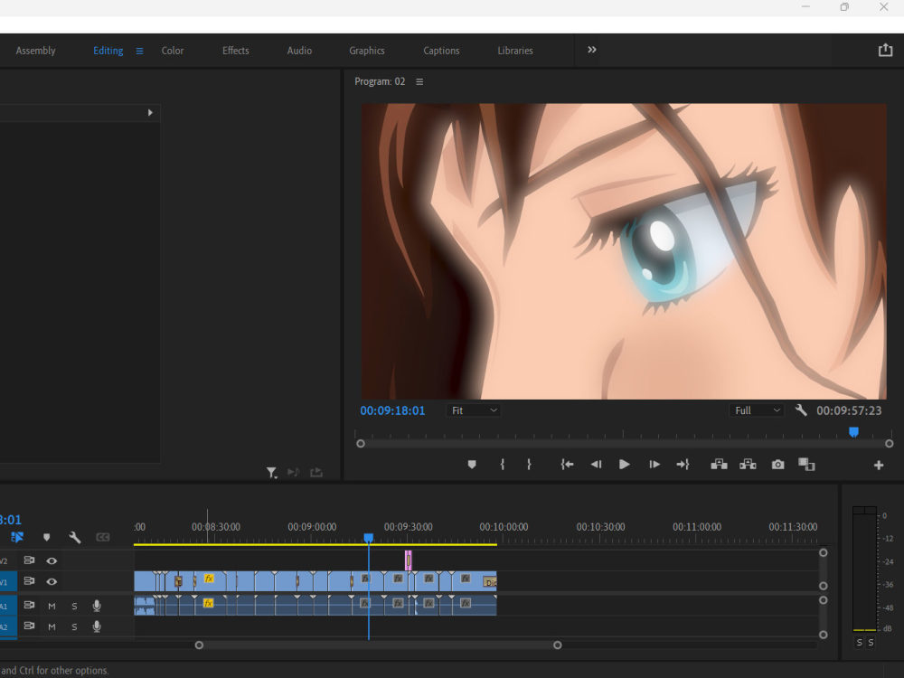The image size is (904, 678).
Task: Click the 00:10:00:00 ruler mark
Action: point(504,527)
